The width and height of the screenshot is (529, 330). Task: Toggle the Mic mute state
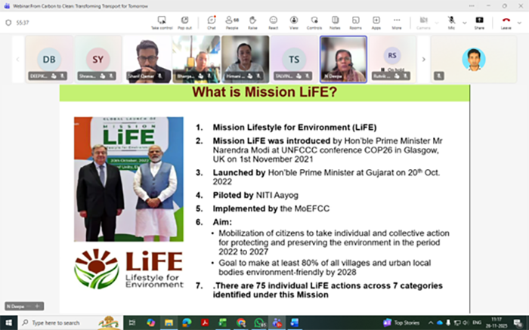coord(451,20)
